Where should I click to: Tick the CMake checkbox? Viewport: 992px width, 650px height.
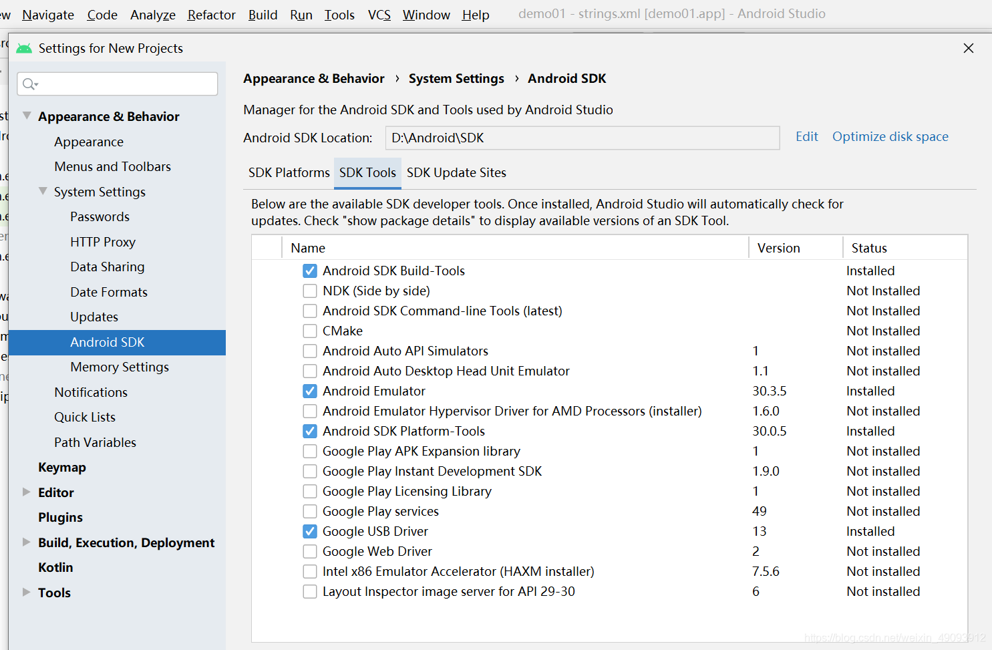click(x=310, y=331)
